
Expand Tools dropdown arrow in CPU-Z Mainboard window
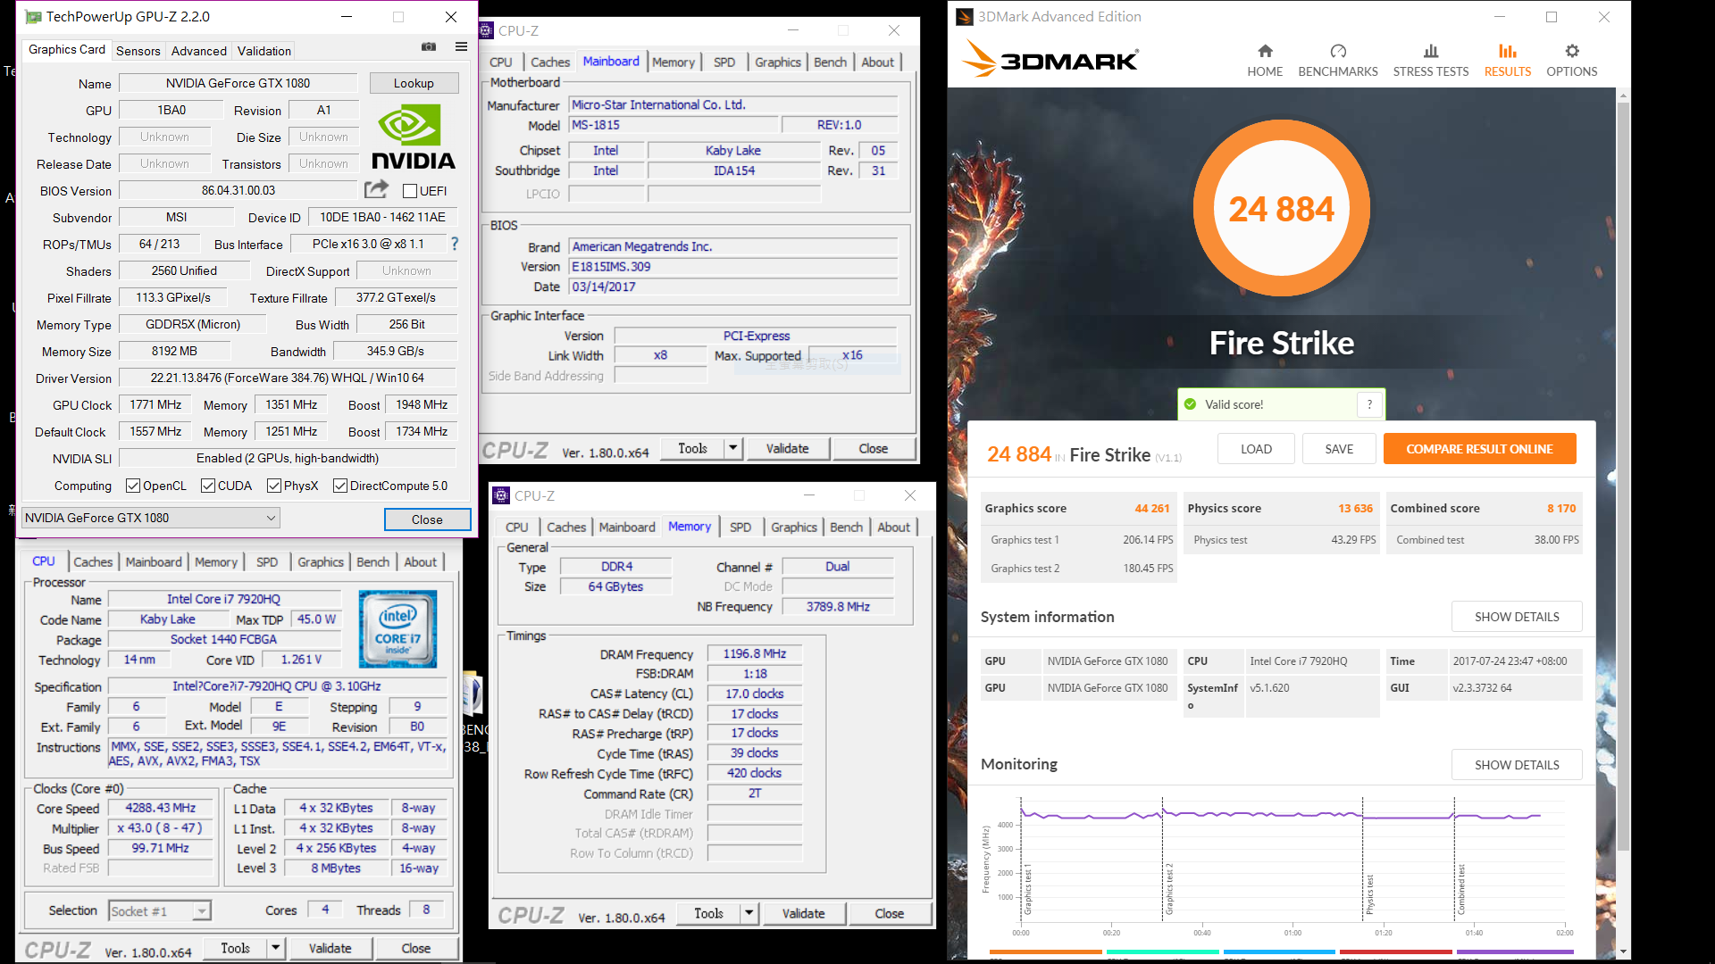click(x=733, y=448)
